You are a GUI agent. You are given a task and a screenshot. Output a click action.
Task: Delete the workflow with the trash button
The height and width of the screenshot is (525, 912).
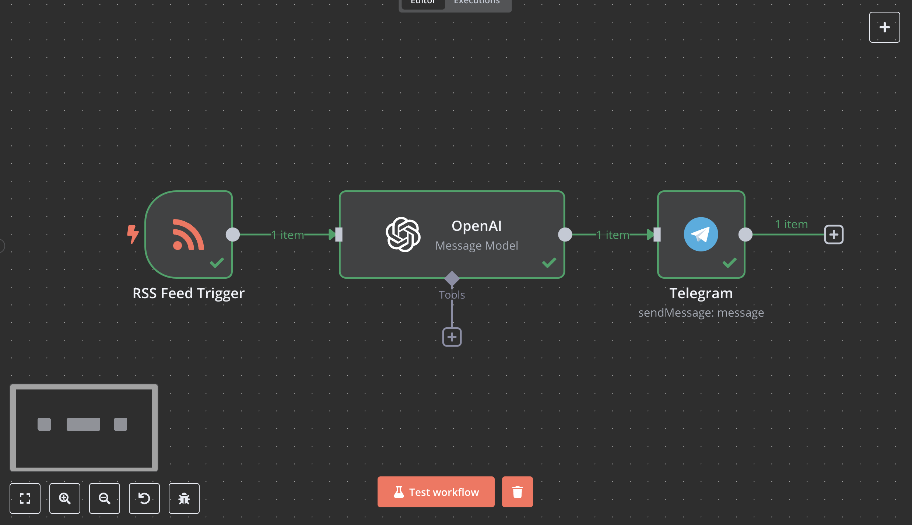tap(517, 491)
